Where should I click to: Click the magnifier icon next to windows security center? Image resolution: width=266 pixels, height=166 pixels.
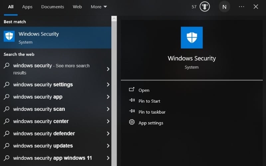point(6,121)
